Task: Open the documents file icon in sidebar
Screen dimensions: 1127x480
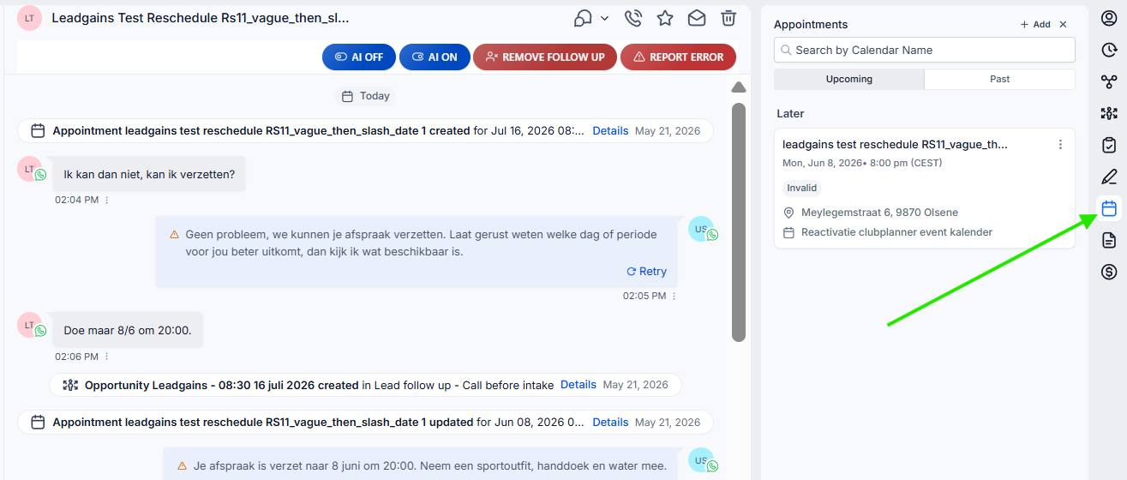Action: click(1108, 240)
